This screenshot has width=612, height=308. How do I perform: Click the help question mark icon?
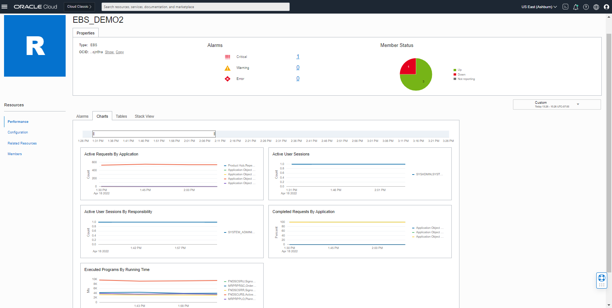click(x=586, y=7)
